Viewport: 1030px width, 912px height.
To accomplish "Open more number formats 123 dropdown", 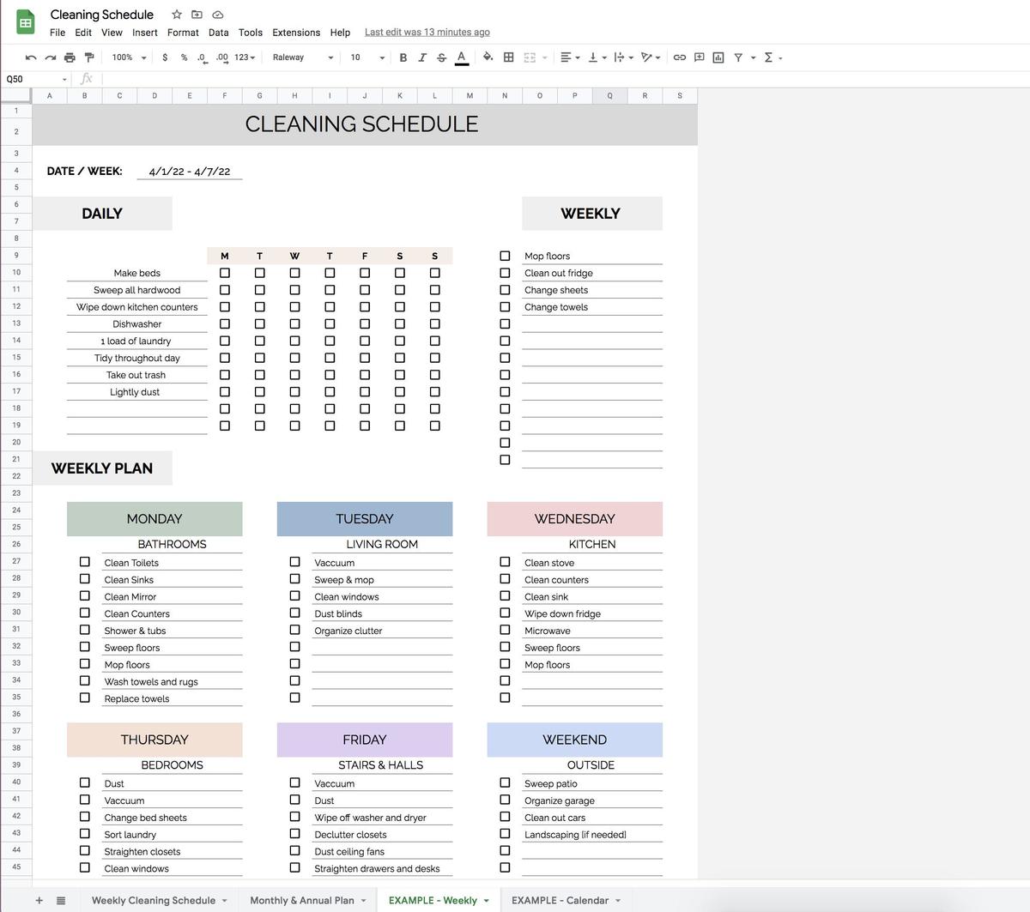I will (x=245, y=57).
